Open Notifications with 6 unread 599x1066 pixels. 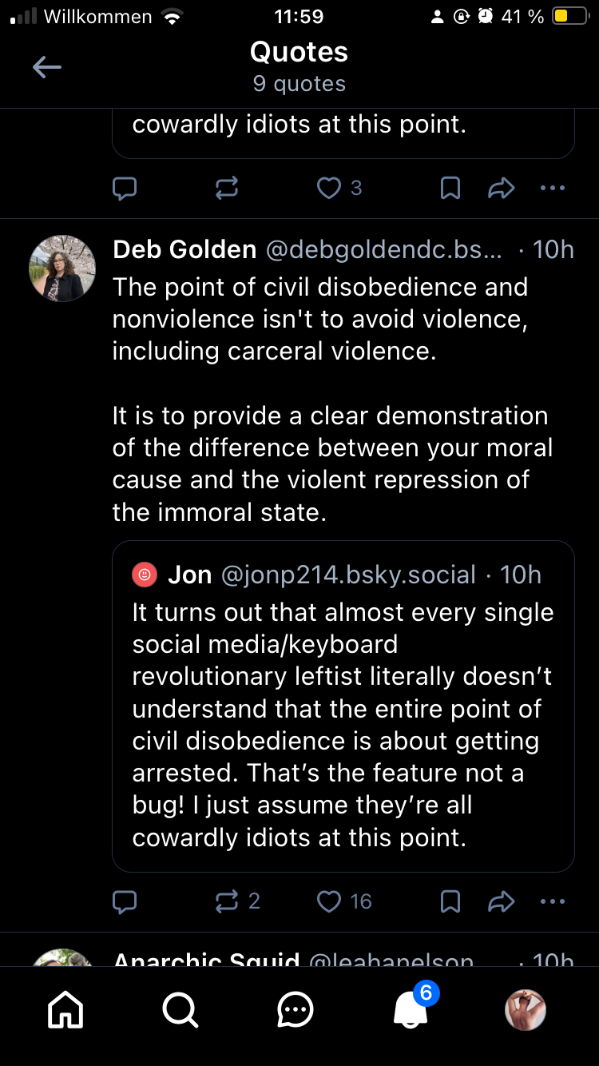pos(412,1011)
